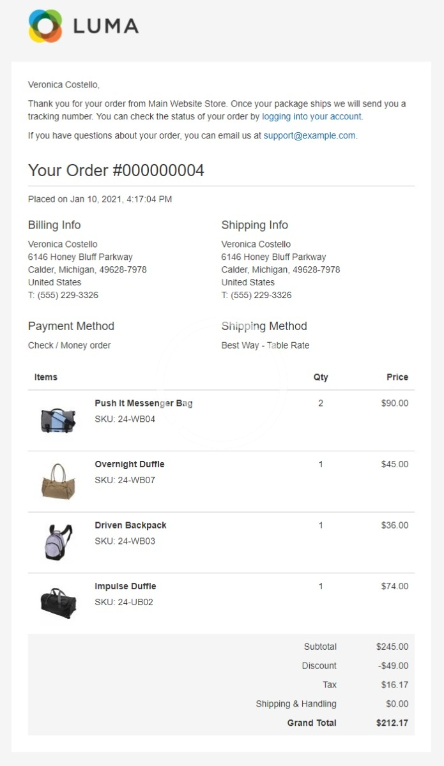Click the Payment Method heading
This screenshot has height=766, width=444.
pyautogui.click(x=71, y=326)
